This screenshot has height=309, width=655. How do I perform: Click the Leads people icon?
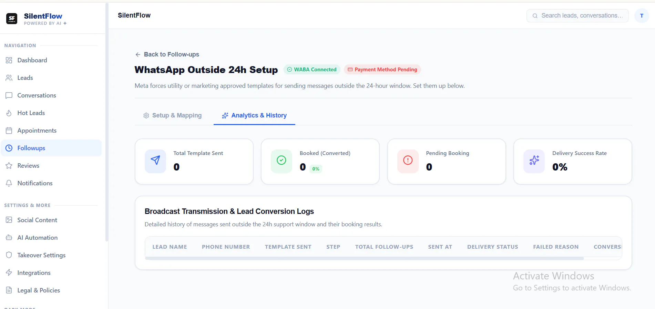click(x=9, y=78)
